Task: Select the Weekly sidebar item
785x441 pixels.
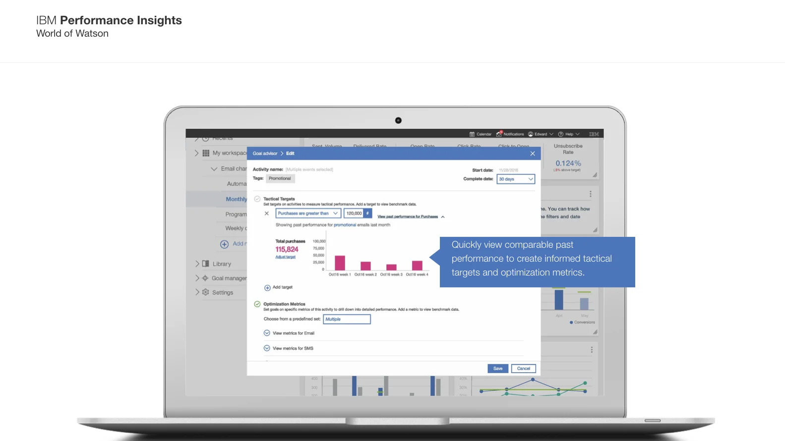Action: click(236, 228)
